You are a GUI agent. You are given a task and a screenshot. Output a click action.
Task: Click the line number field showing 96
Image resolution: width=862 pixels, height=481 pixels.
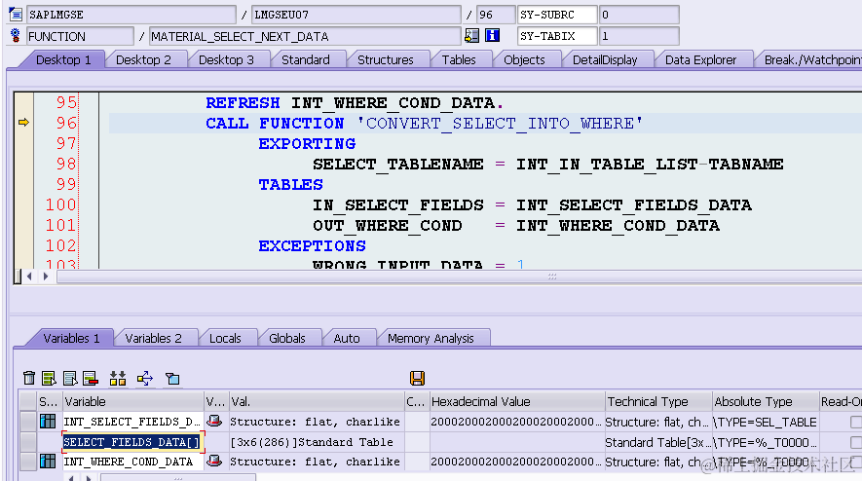pos(496,15)
